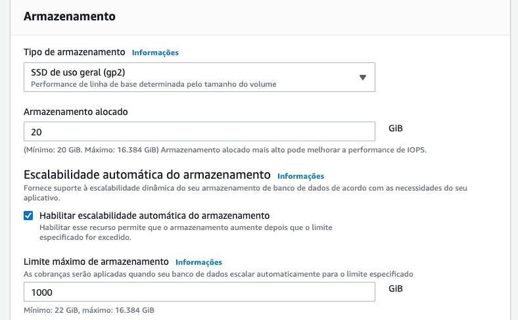The width and height of the screenshot is (518, 320).
Task: Open Informações beside Limite máximo de armazenamento
Action: [x=199, y=262]
